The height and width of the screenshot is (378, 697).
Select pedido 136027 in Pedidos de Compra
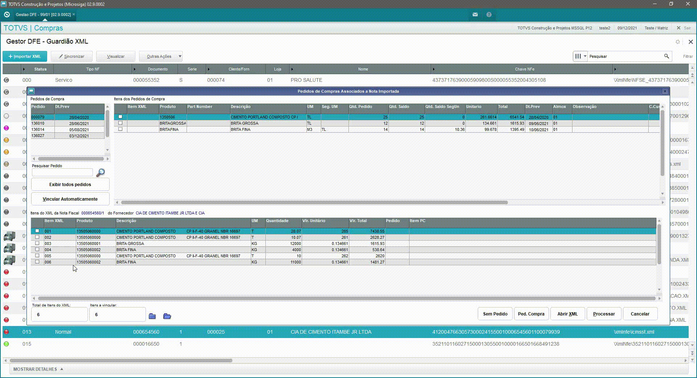click(68, 136)
